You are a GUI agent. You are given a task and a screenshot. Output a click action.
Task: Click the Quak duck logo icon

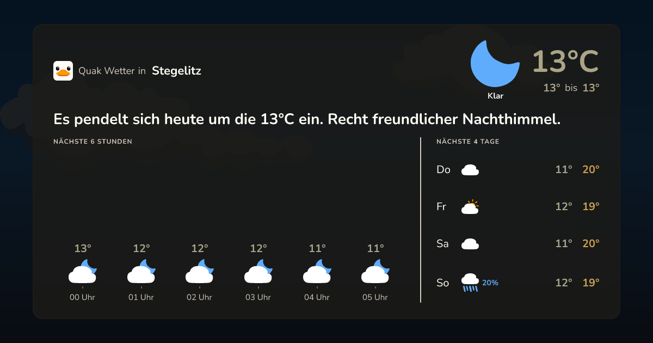point(63,71)
